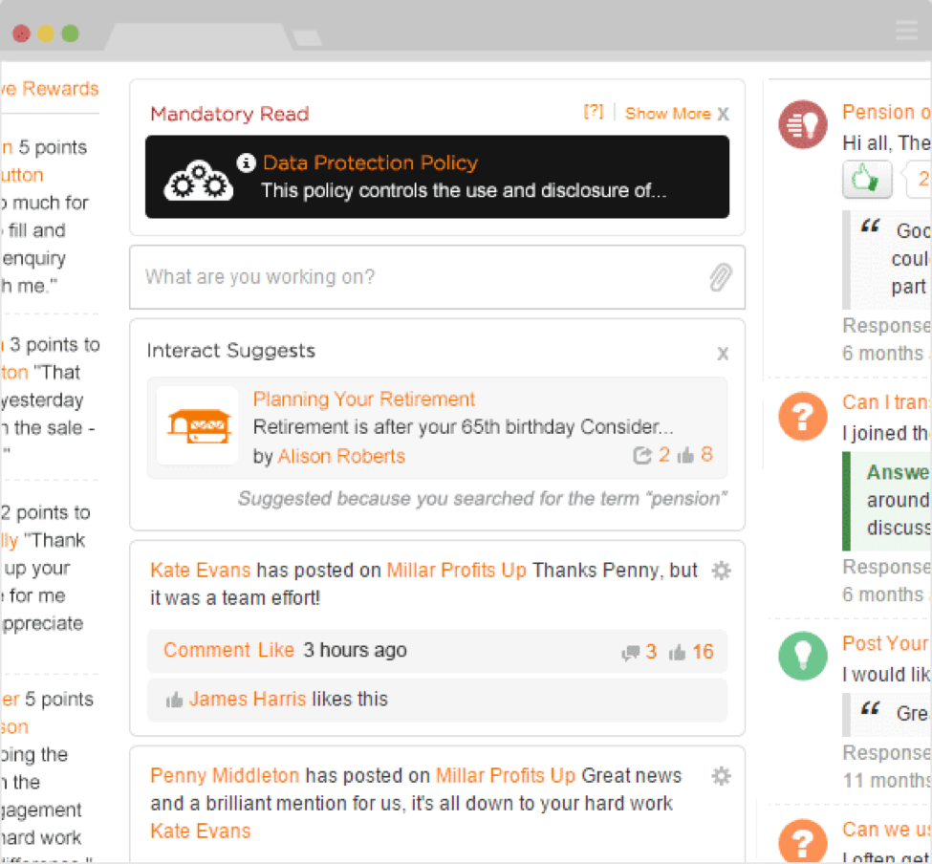Viewport: 932px width, 864px height.
Task: Click Kate Evans mention in Penny's post
Action: pos(201,831)
